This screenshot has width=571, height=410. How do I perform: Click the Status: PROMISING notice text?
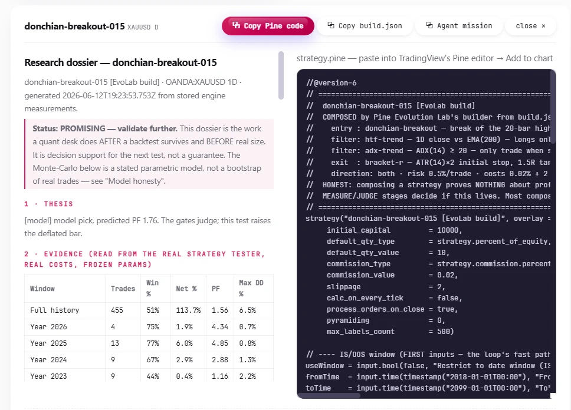coord(149,154)
